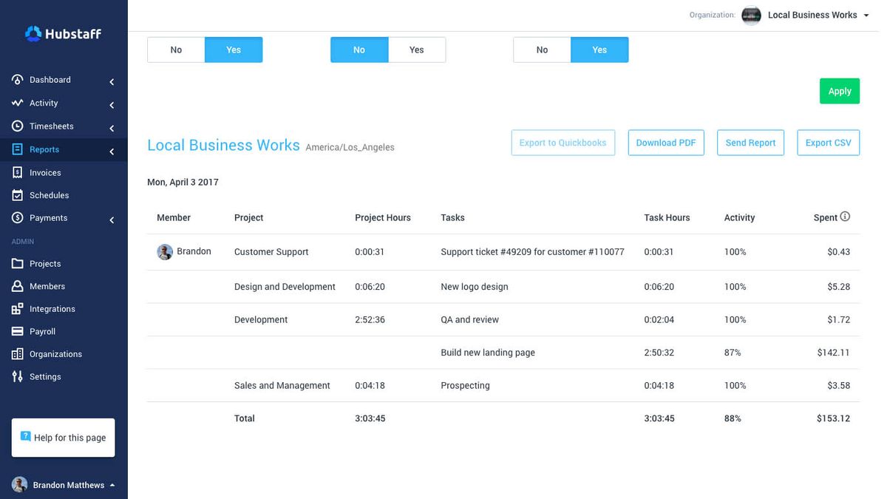Viewport: 887px width, 499px height.
Task: Open the Schedules section
Action: click(x=49, y=194)
